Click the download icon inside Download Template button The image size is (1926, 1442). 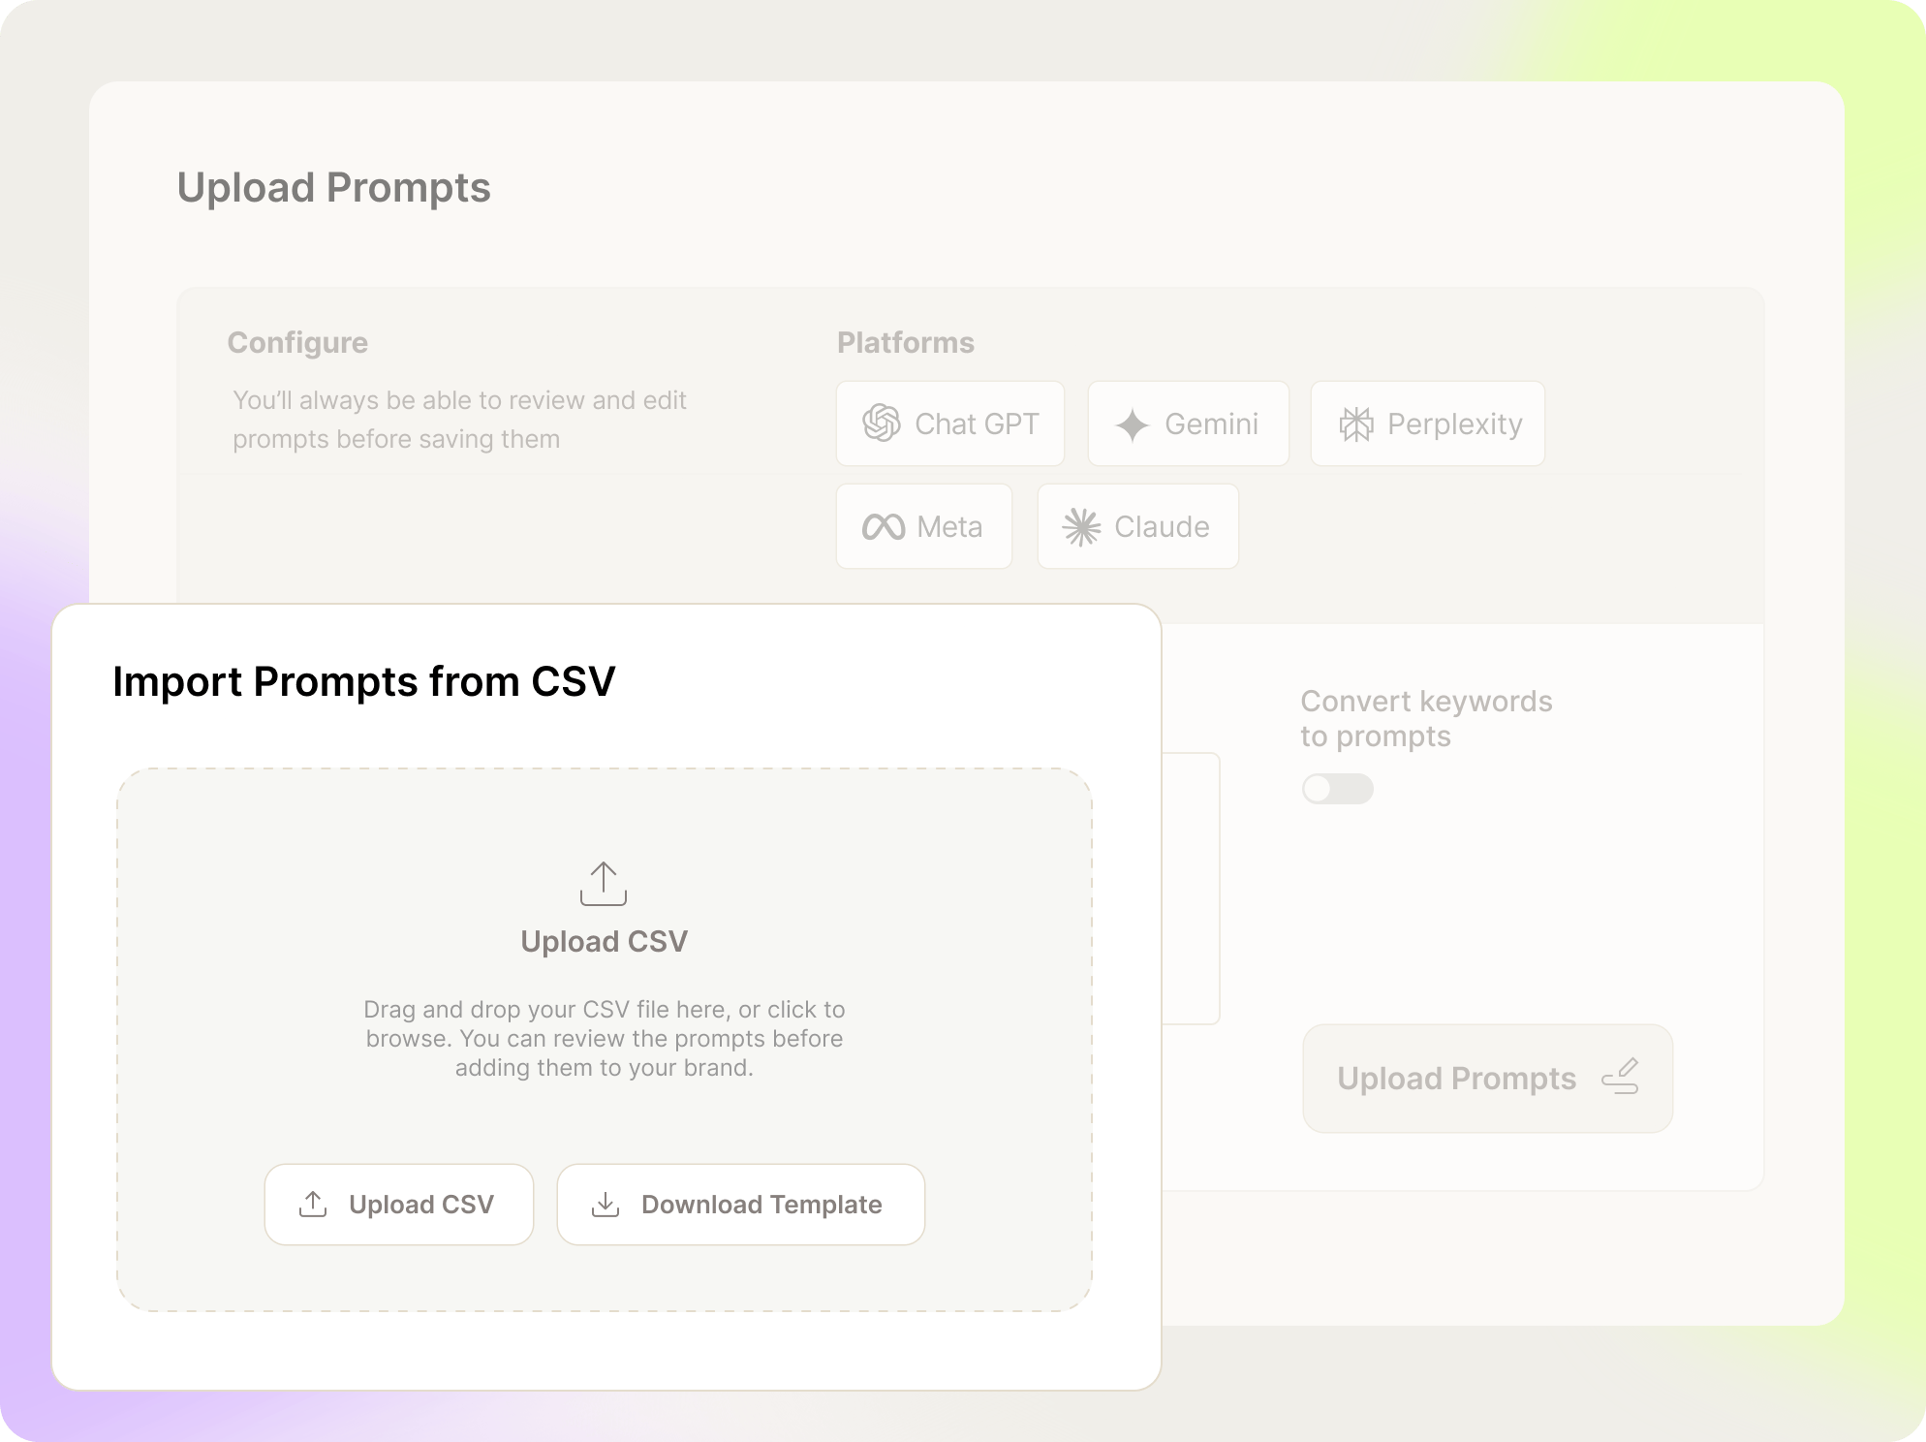(606, 1204)
